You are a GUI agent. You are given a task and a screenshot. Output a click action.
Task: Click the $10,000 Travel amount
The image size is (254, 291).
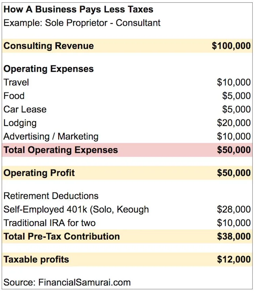234,82
